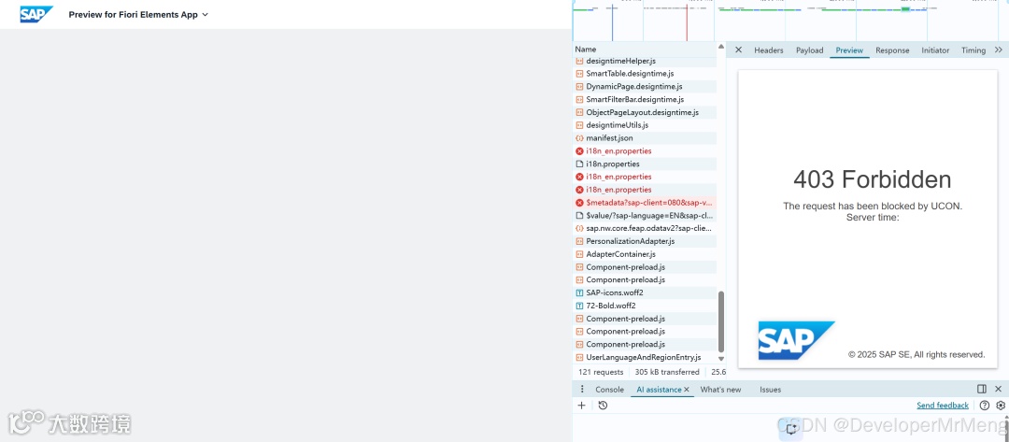Open AI assistance settings gear

(1001, 406)
